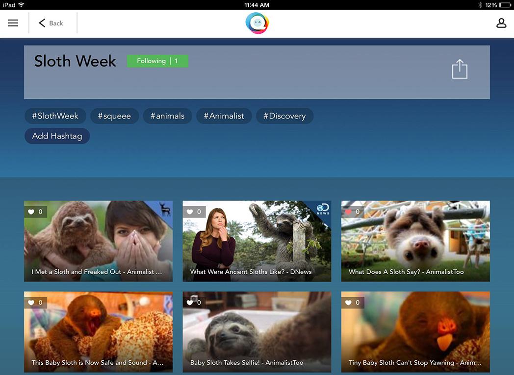Screen dimensions: 514x375
Task: Open 'This Baby Sloth is Now Safe and Sound' thumbnail
Action: pos(99,332)
